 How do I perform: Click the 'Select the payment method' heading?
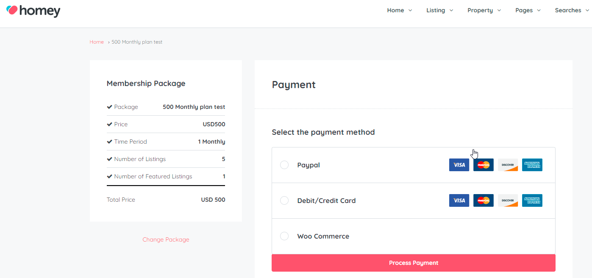(323, 132)
